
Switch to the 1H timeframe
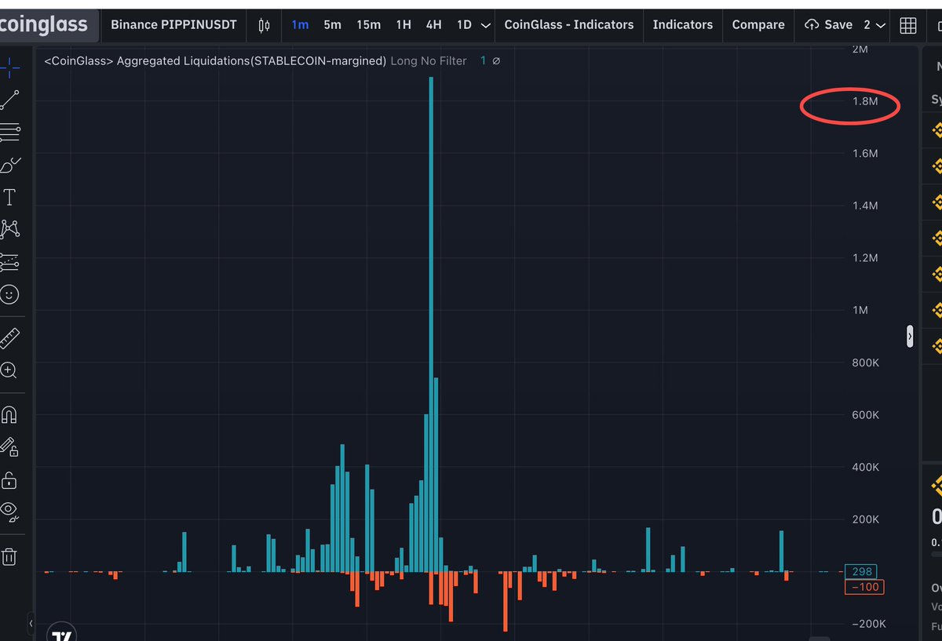[x=403, y=25]
